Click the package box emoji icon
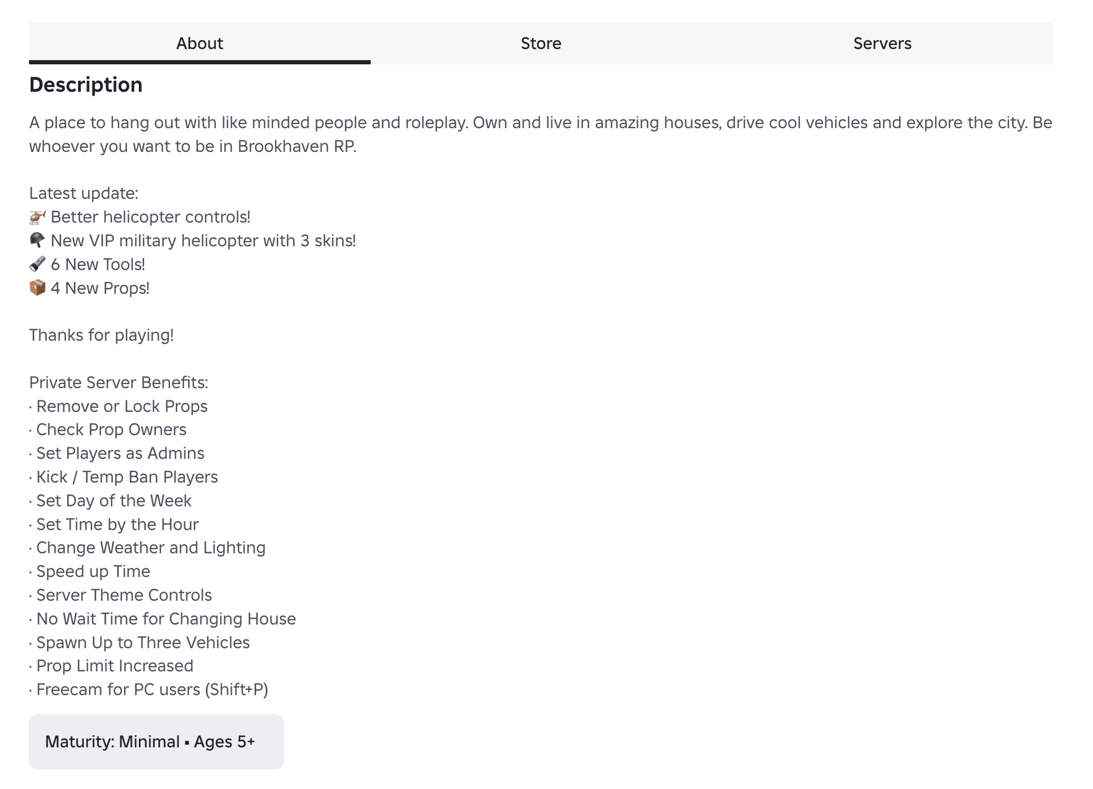 (x=38, y=288)
